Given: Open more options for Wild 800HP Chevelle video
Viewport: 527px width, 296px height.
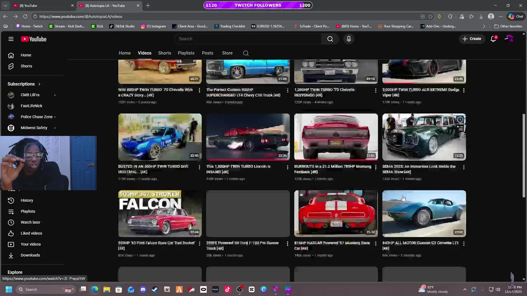Looking at the screenshot, I should 200,90.
